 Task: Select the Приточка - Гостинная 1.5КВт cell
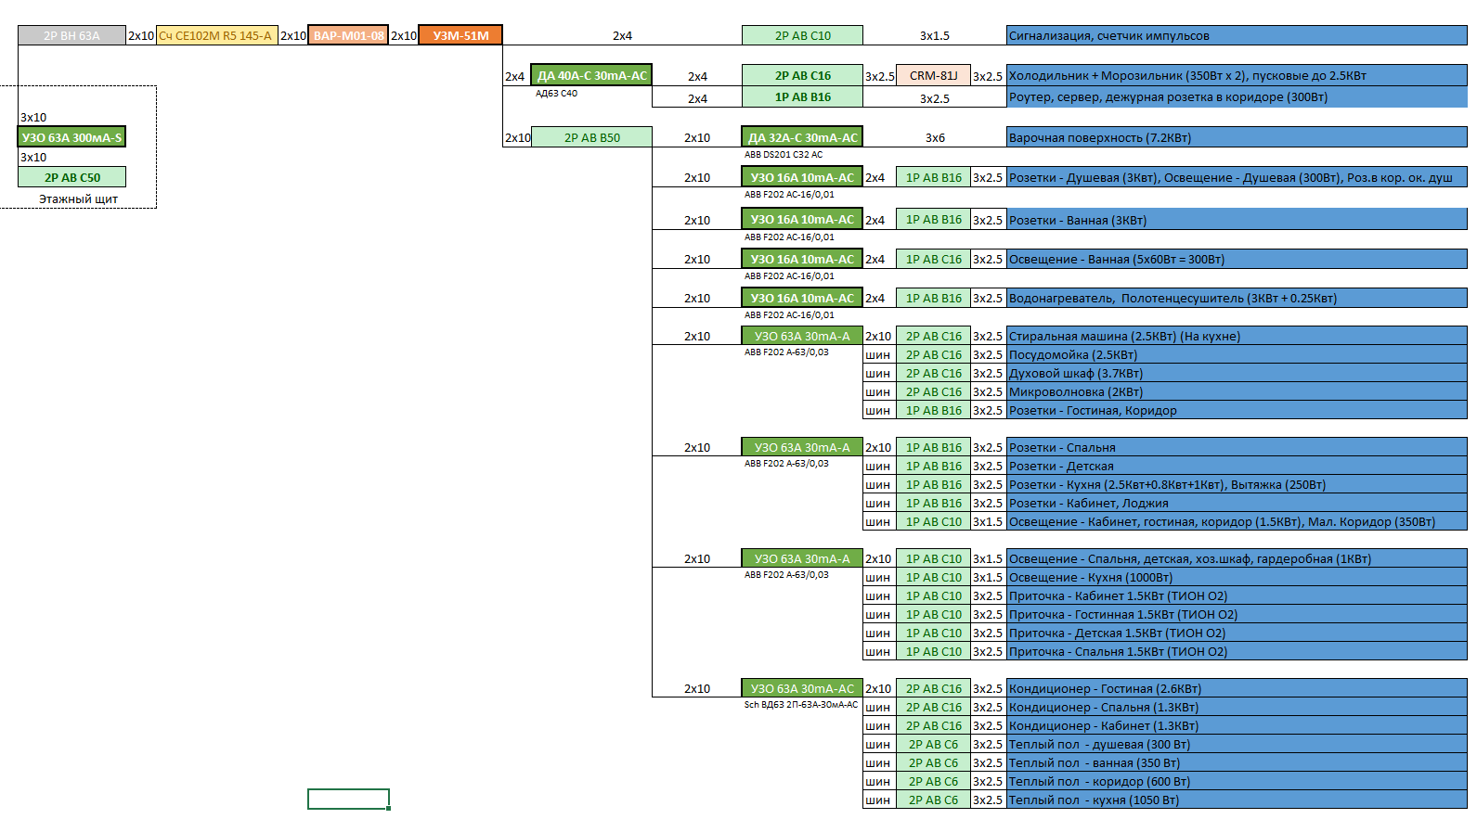coord(1237,614)
